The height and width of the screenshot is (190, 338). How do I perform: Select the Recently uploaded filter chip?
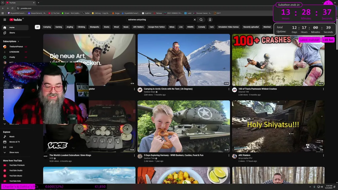251,27
